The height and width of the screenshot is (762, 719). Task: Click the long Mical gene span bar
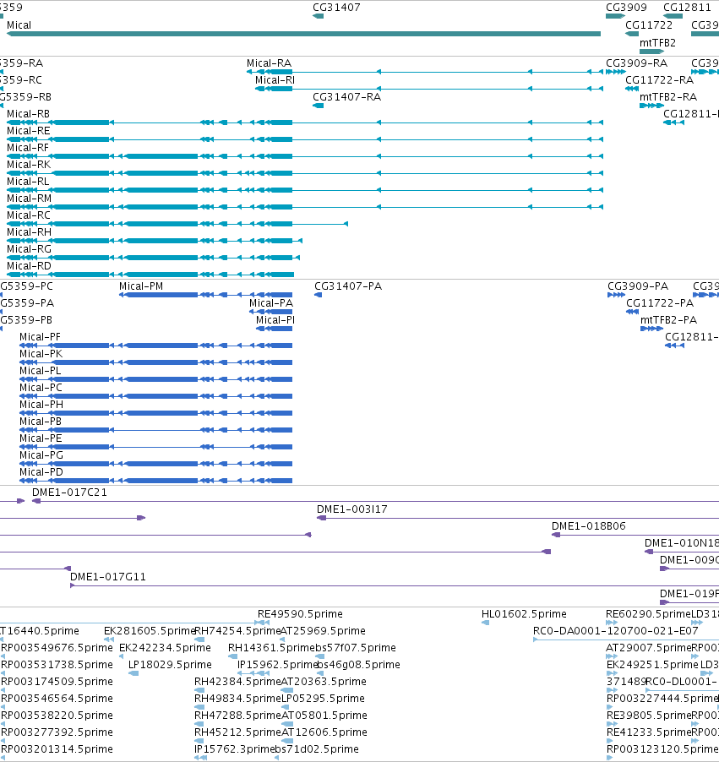[x=304, y=34]
